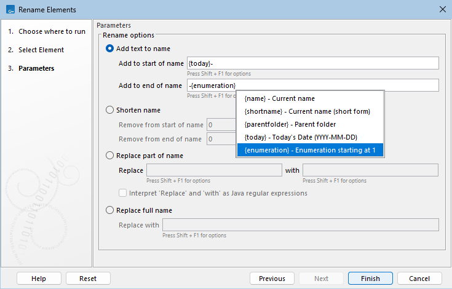
Task: Focus the Remove from end of name field
Action: tap(221, 139)
